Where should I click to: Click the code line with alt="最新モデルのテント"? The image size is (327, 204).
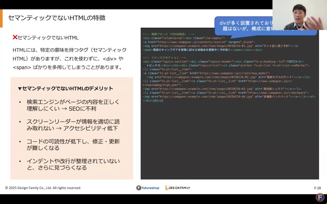[x=228, y=77]
